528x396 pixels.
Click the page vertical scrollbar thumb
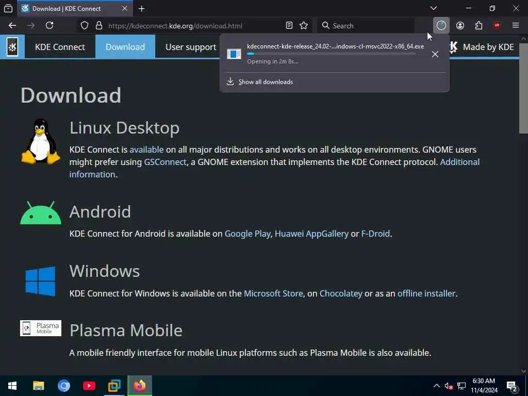(x=523, y=88)
